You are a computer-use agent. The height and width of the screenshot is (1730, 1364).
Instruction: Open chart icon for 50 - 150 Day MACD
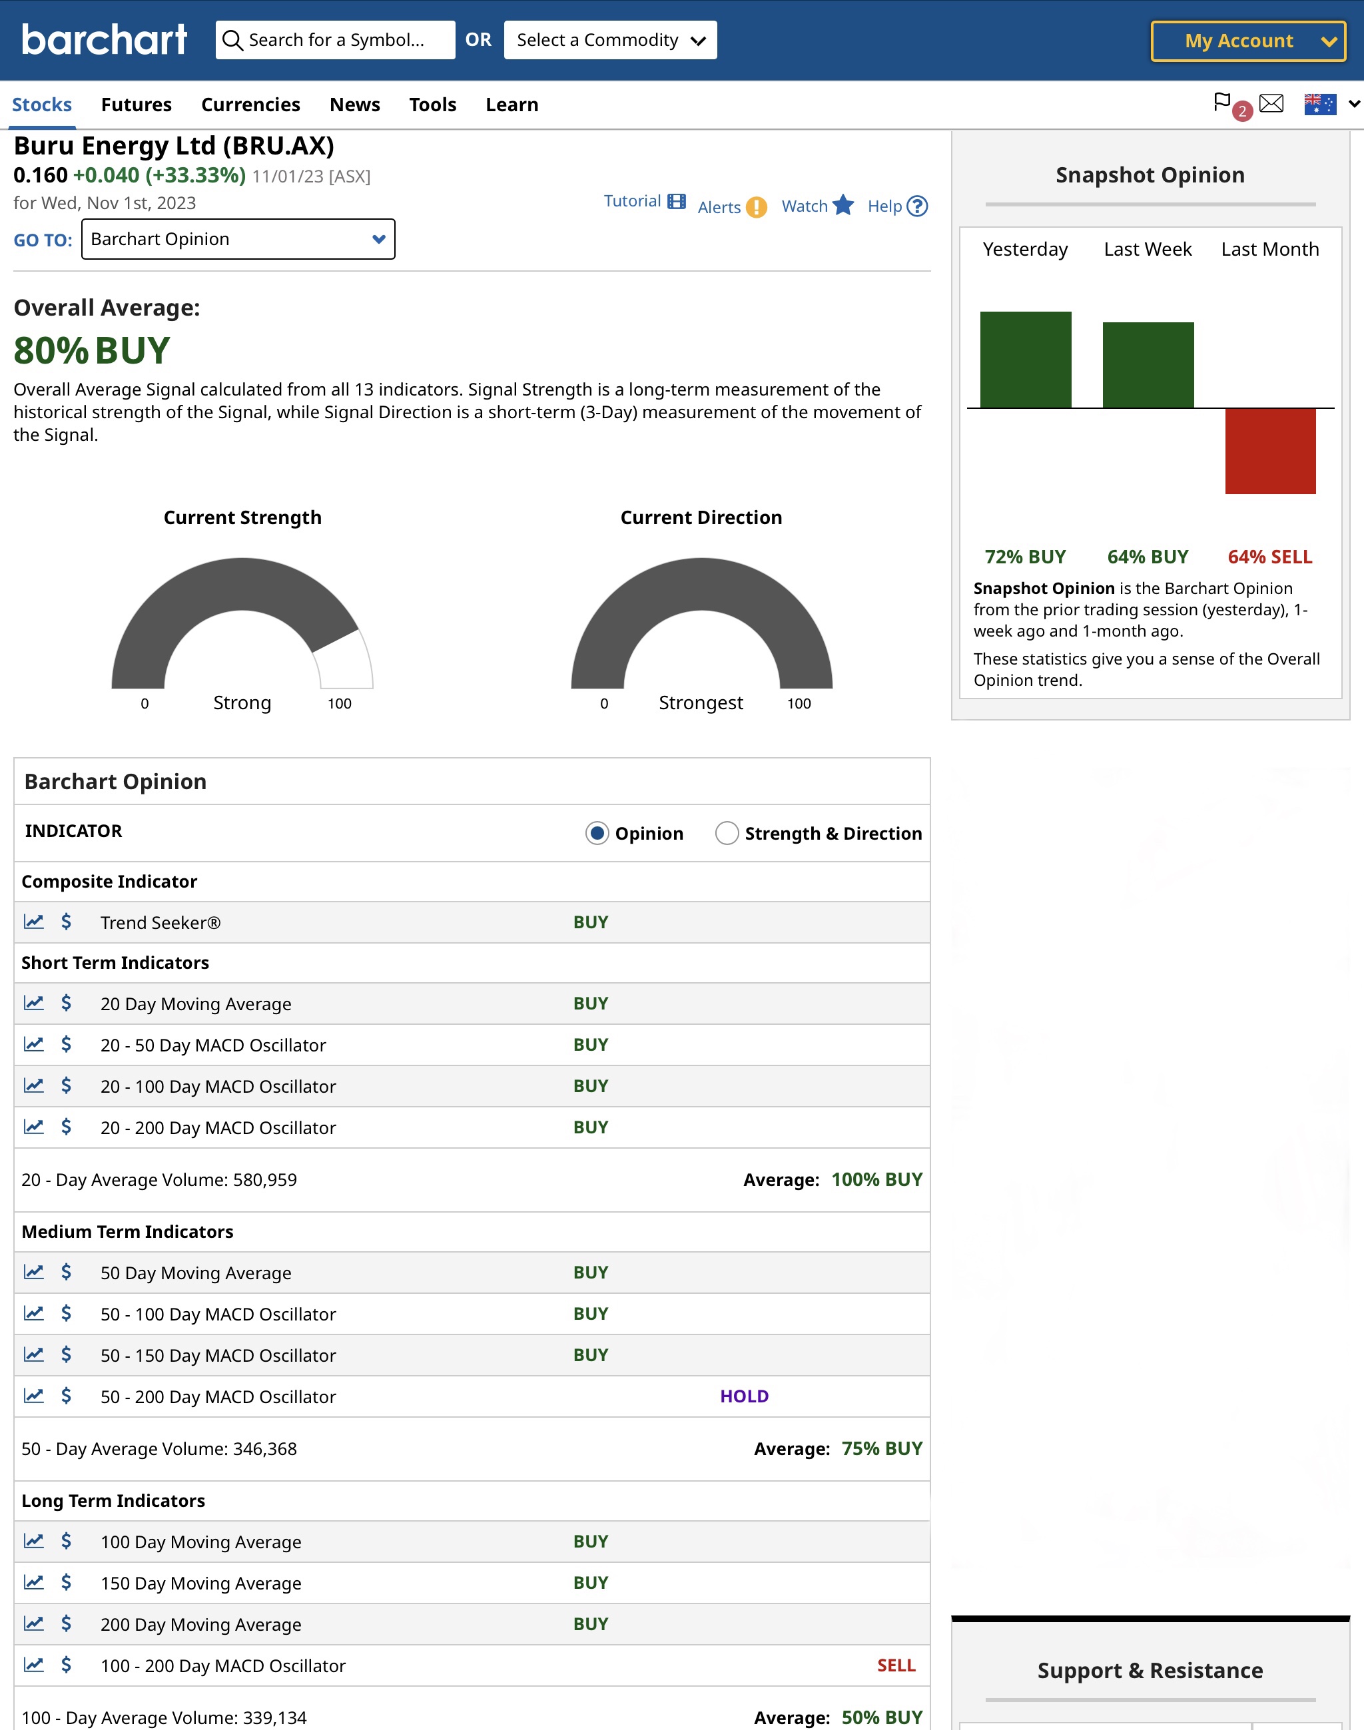[33, 1354]
